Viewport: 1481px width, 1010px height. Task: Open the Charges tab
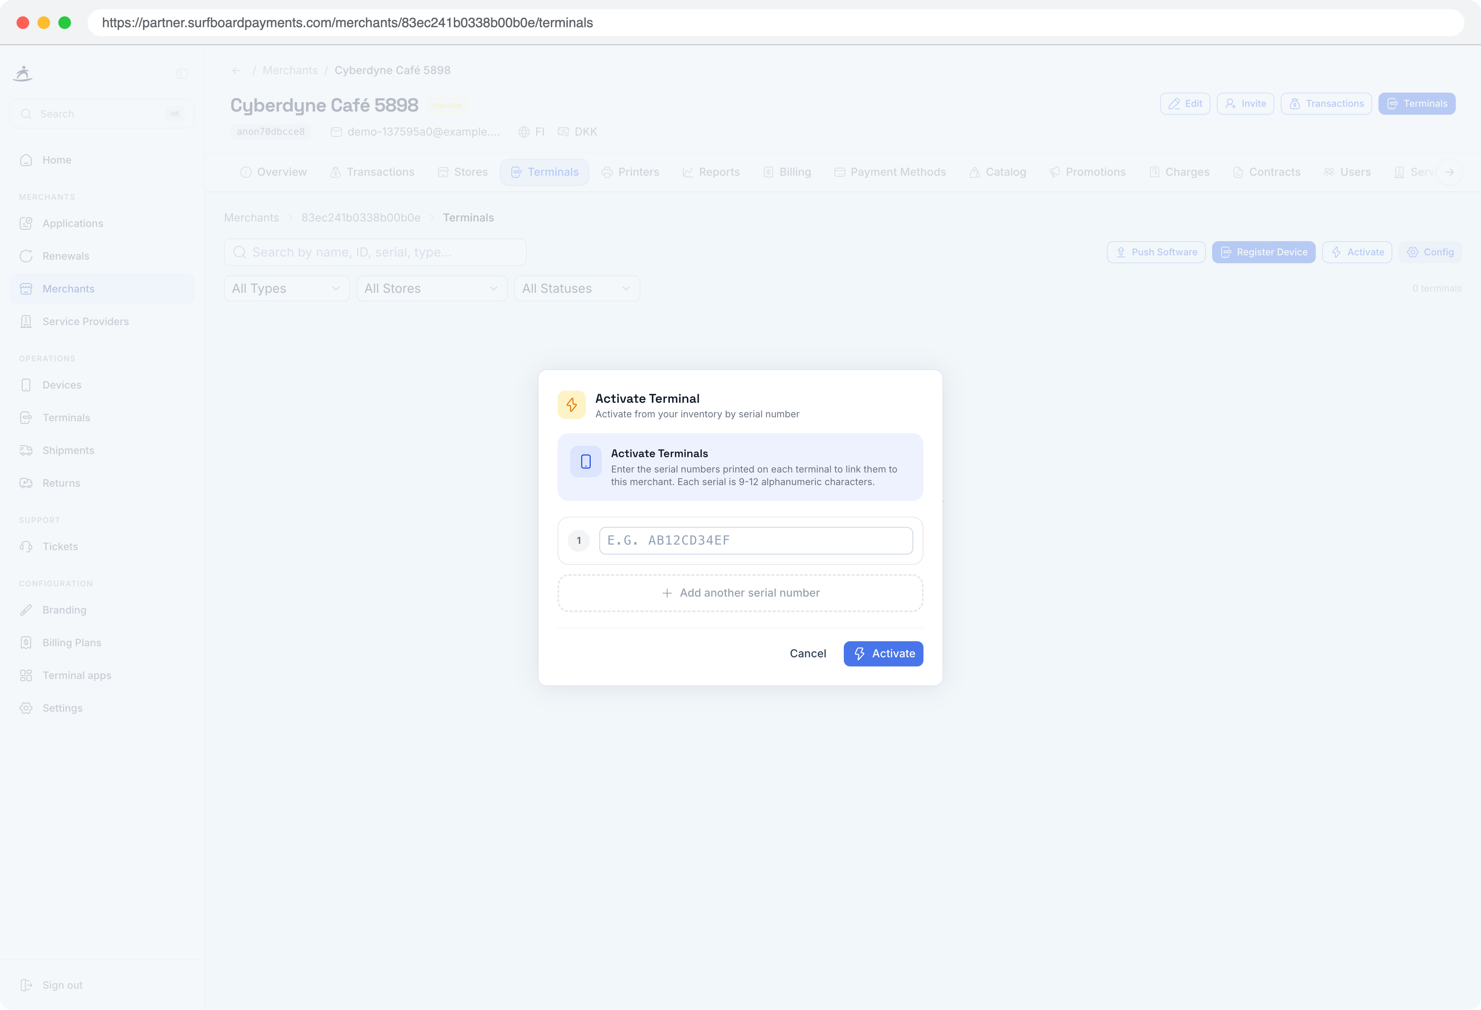tap(1179, 172)
